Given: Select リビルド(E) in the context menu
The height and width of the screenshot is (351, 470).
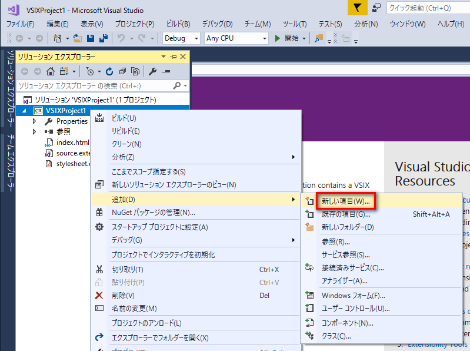Looking at the screenshot, I should (x=196, y=131).
